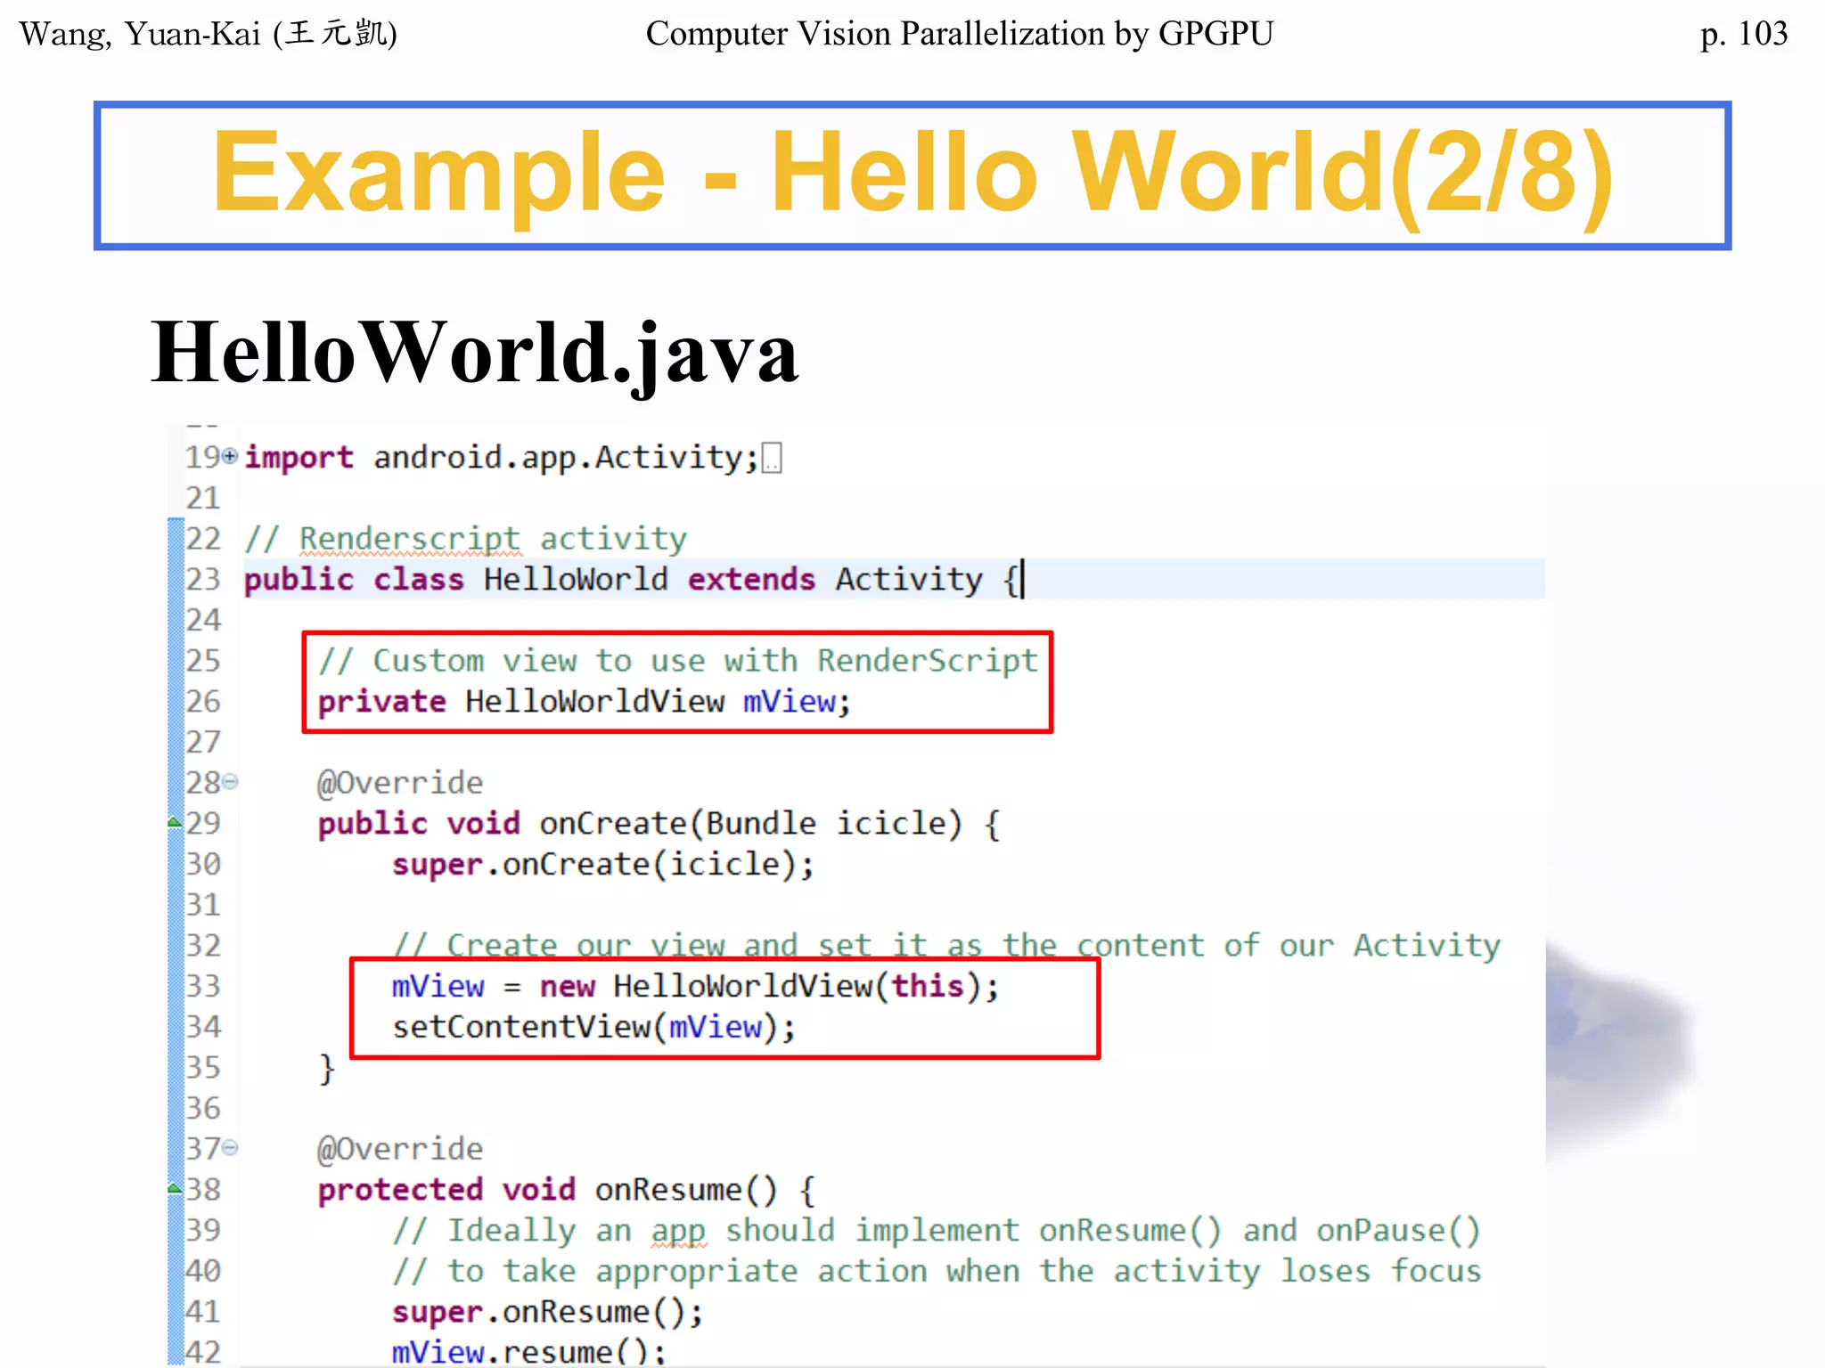Click the type HelloWorldView on line 26

(594, 702)
